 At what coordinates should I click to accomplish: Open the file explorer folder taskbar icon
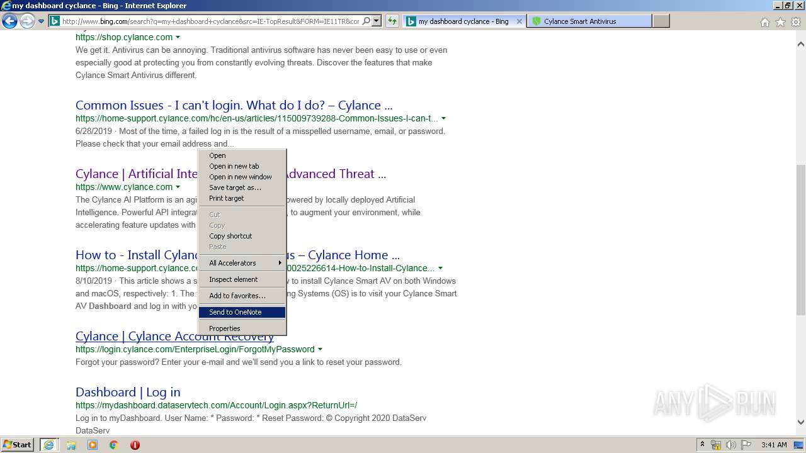point(71,445)
